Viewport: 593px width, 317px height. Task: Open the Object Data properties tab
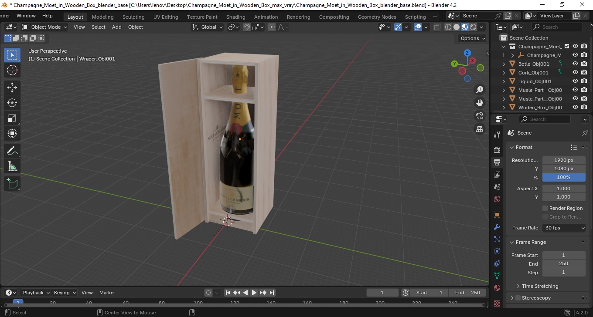pyautogui.click(x=497, y=276)
